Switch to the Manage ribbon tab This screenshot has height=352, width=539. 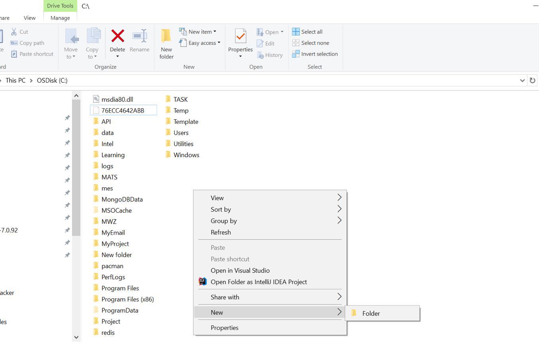pos(60,18)
